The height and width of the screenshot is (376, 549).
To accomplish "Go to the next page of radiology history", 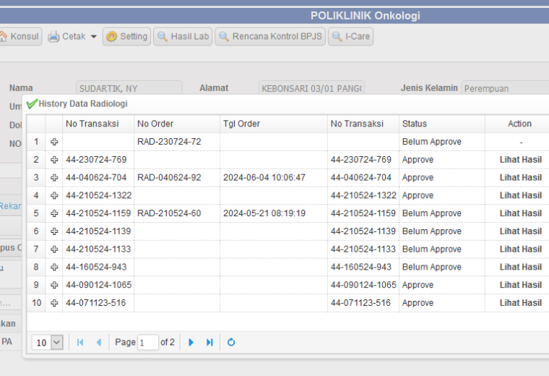I will pyautogui.click(x=191, y=342).
